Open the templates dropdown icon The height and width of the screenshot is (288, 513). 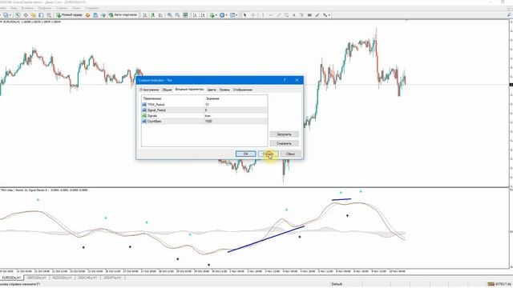(x=233, y=15)
